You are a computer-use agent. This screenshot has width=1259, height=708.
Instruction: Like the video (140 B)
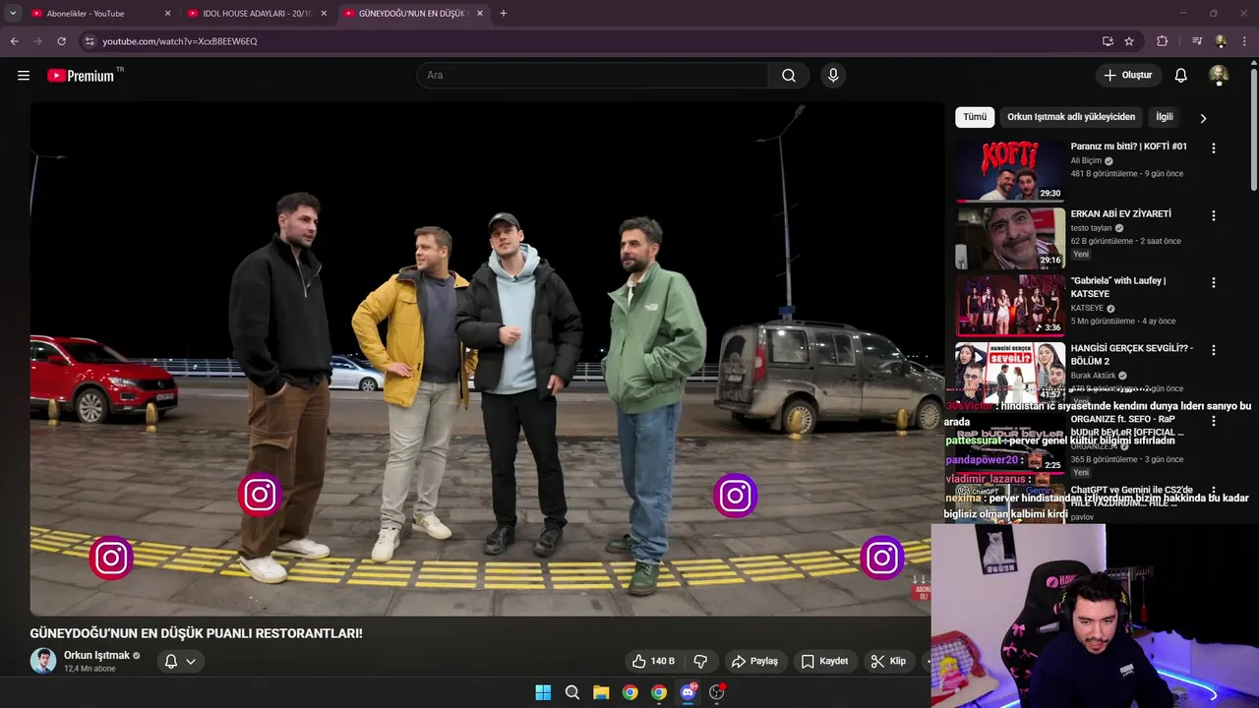coord(653,662)
